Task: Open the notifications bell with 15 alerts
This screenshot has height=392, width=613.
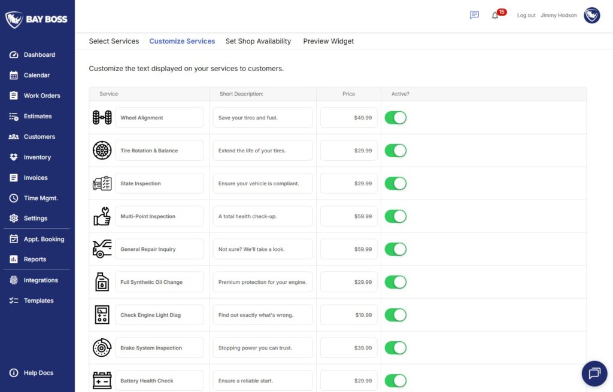Action: 496,16
